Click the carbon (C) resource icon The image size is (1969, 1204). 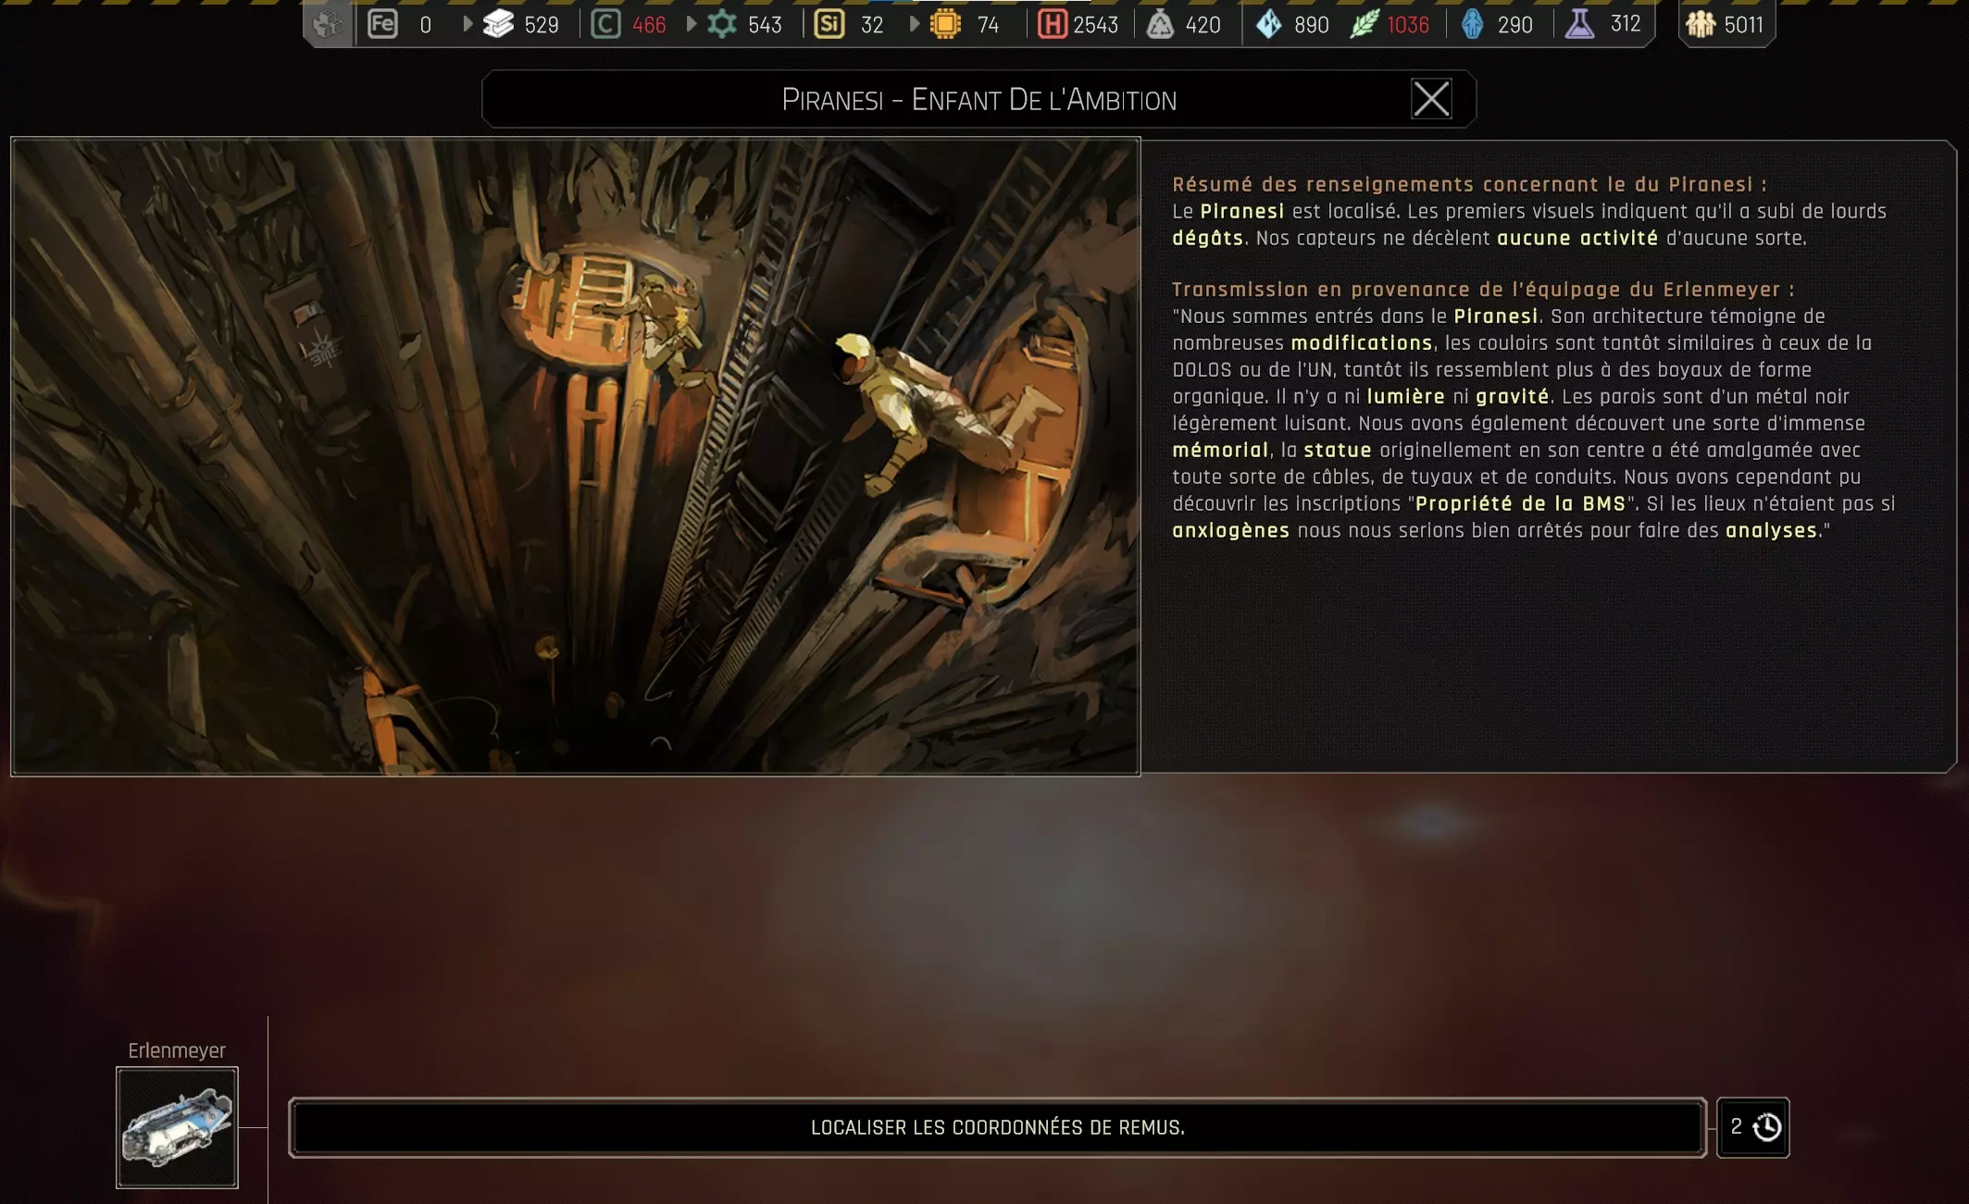click(605, 24)
